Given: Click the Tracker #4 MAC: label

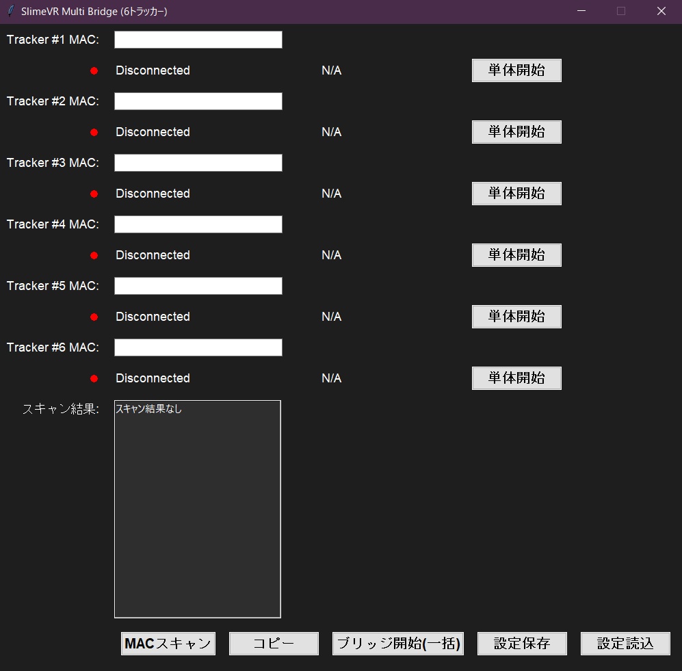Looking at the screenshot, I should click(x=53, y=224).
